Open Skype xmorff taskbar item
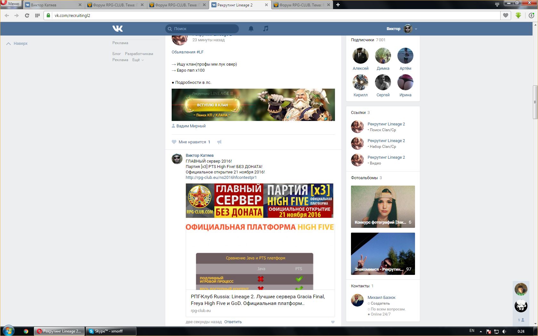The image size is (538, 336). point(111,331)
